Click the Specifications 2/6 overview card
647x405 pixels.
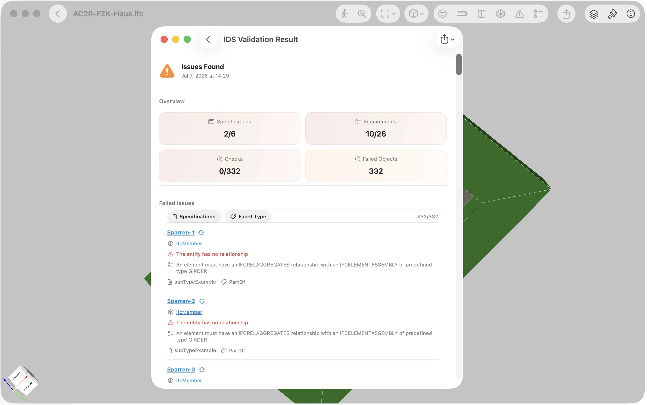pyautogui.click(x=230, y=129)
